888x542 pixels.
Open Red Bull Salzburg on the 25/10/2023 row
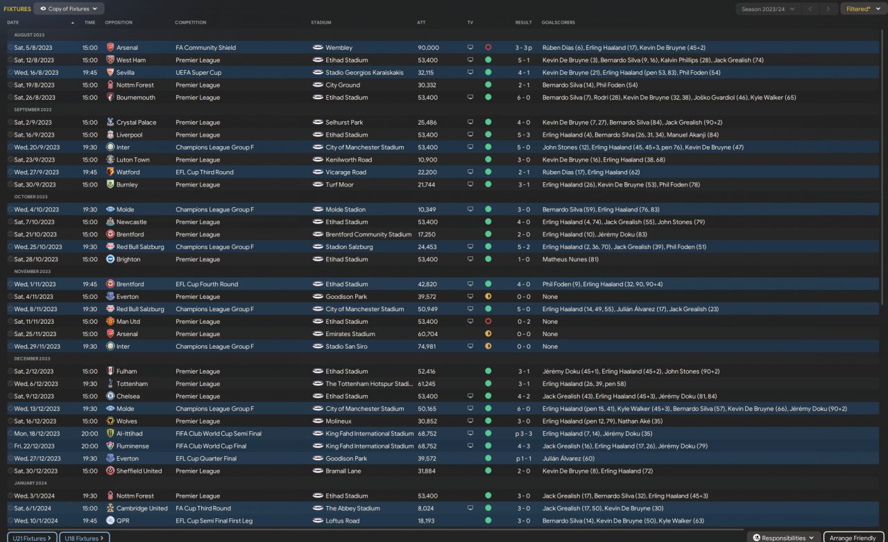[x=140, y=247]
